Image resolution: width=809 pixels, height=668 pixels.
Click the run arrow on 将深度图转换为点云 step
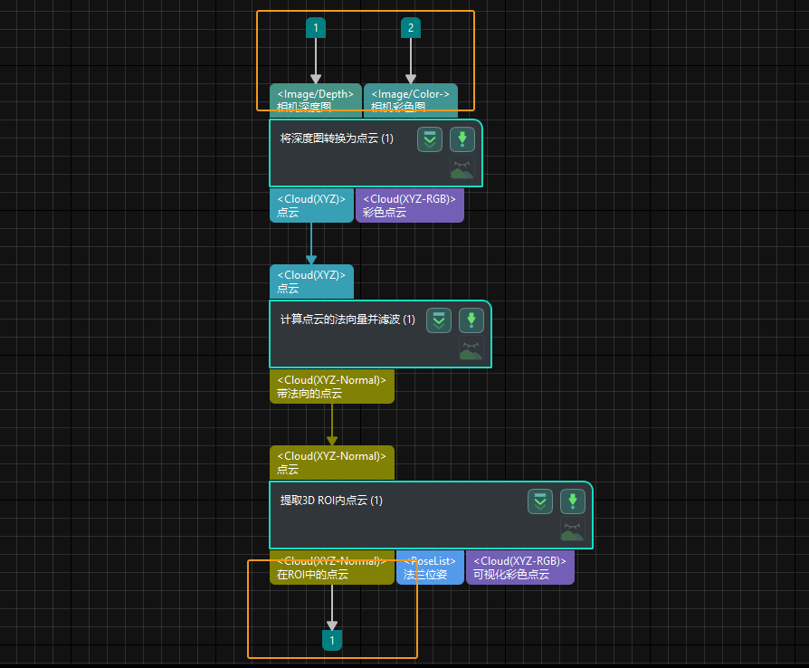click(x=462, y=139)
